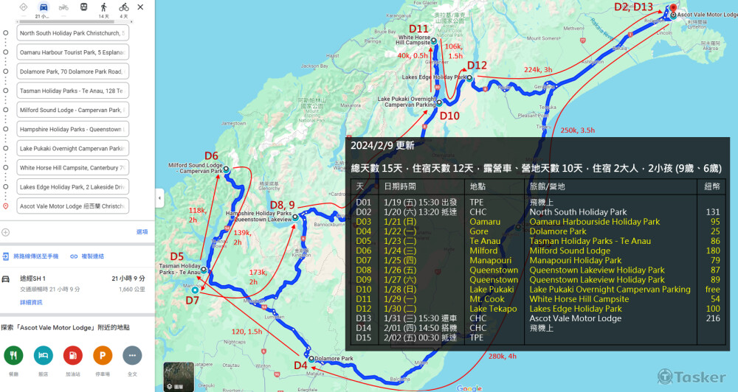Edit Lakes Edge Holiday Park field
738x392 pixels.
73,187
